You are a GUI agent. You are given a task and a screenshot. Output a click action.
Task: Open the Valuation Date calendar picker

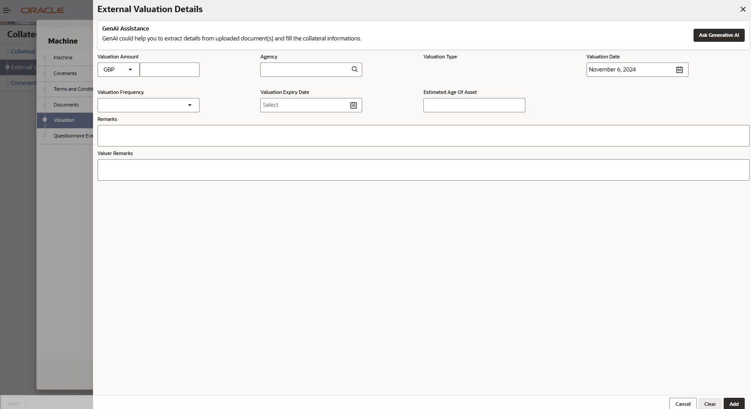coord(679,69)
